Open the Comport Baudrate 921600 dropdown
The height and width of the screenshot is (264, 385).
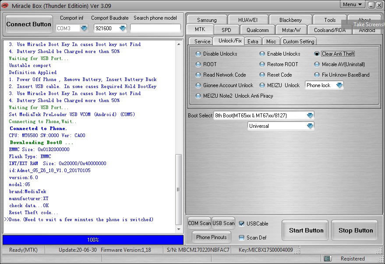[x=122, y=28]
